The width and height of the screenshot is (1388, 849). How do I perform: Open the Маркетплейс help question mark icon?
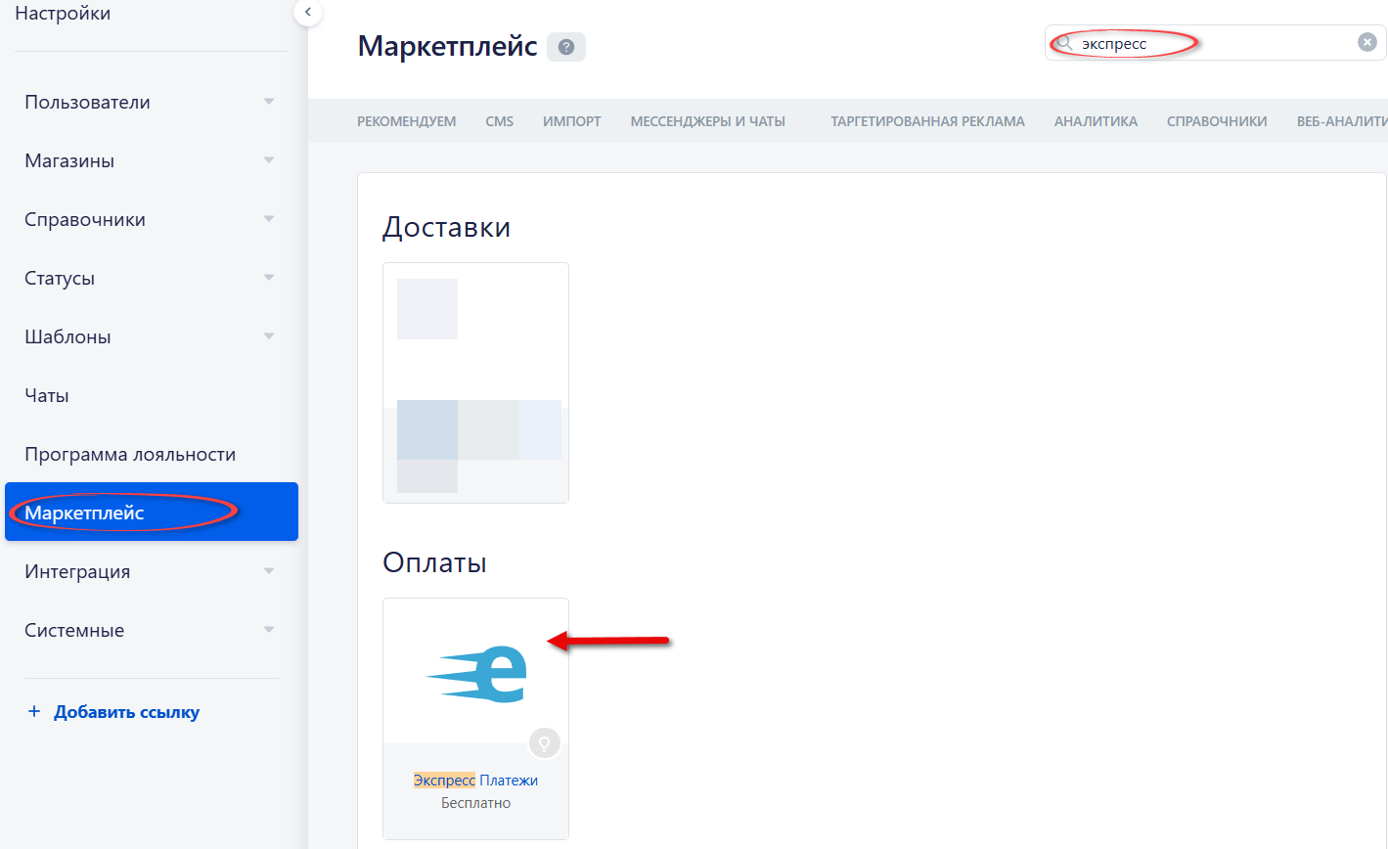[565, 47]
